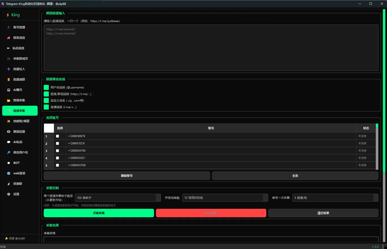Click the megaphone icon for 群发消息
Image resolution: width=387 pixels, height=249 pixels.
tap(8, 38)
